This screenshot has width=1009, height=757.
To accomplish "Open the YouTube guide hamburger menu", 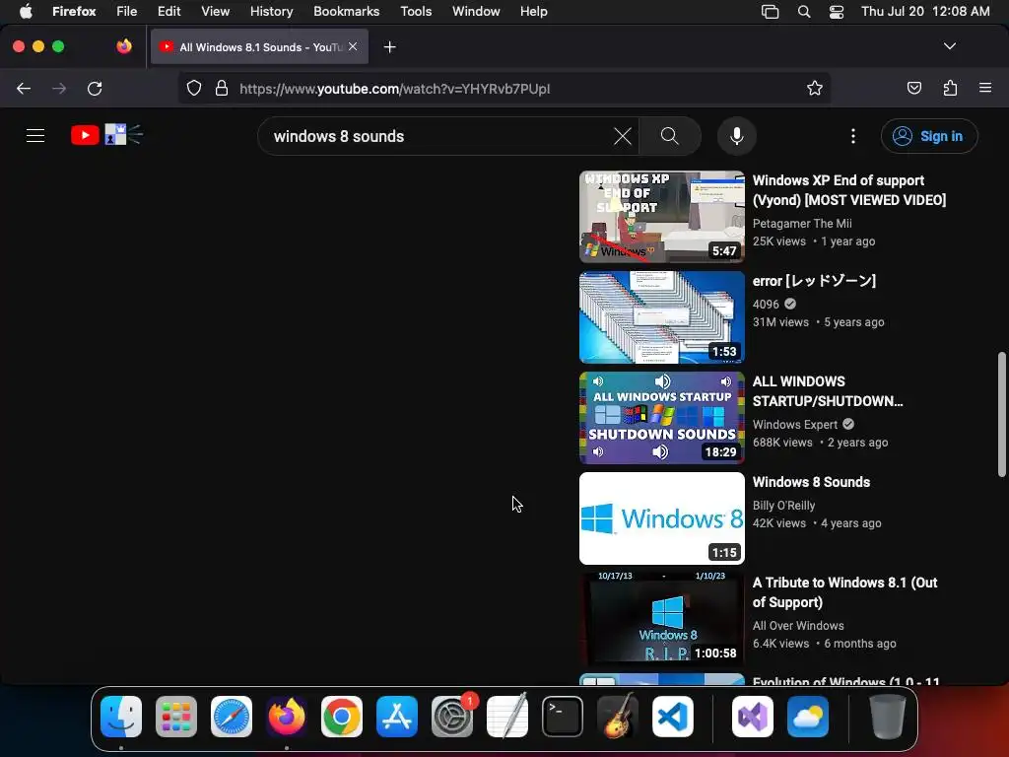I will [35, 136].
